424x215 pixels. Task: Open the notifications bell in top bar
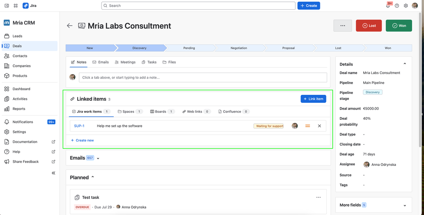click(x=388, y=6)
